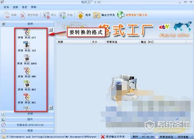Click the 耗时 00:00:00 status text
The height and width of the screenshot is (139, 194).
143,137
